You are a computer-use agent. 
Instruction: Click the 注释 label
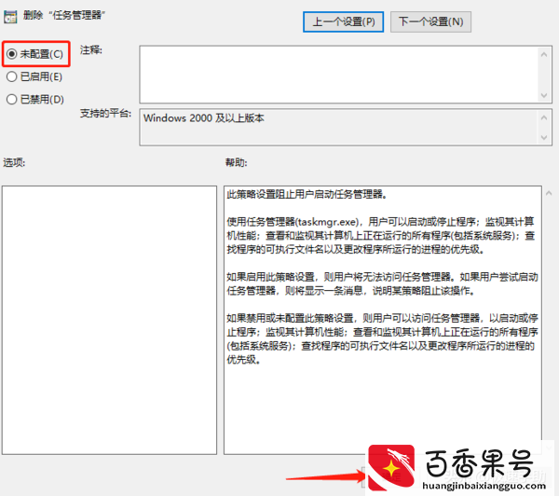pyautogui.click(x=91, y=50)
